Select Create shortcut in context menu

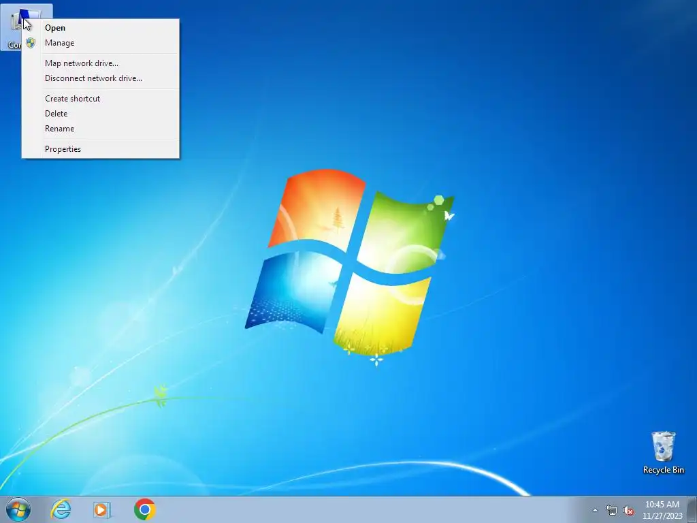(101, 99)
